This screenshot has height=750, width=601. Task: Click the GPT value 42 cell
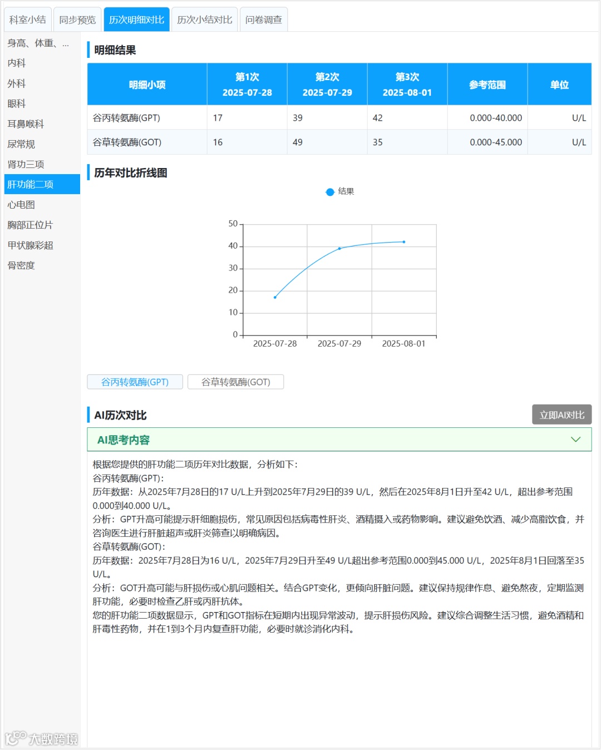coord(407,118)
